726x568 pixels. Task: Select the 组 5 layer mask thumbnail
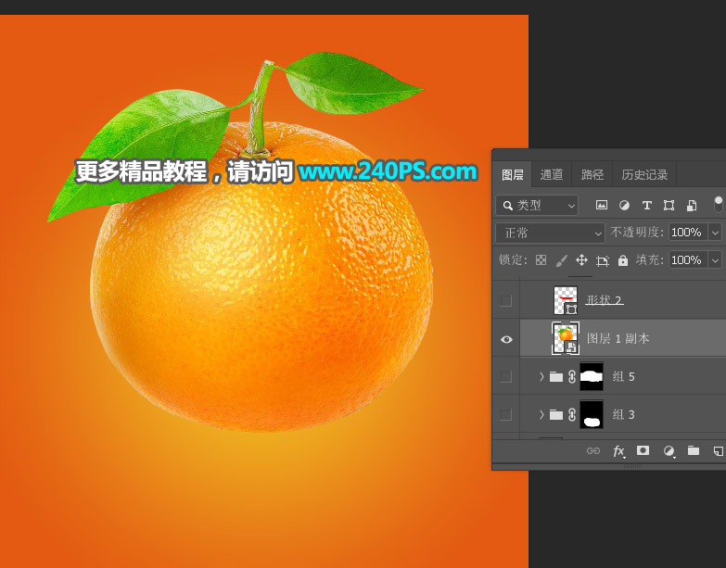pos(592,376)
